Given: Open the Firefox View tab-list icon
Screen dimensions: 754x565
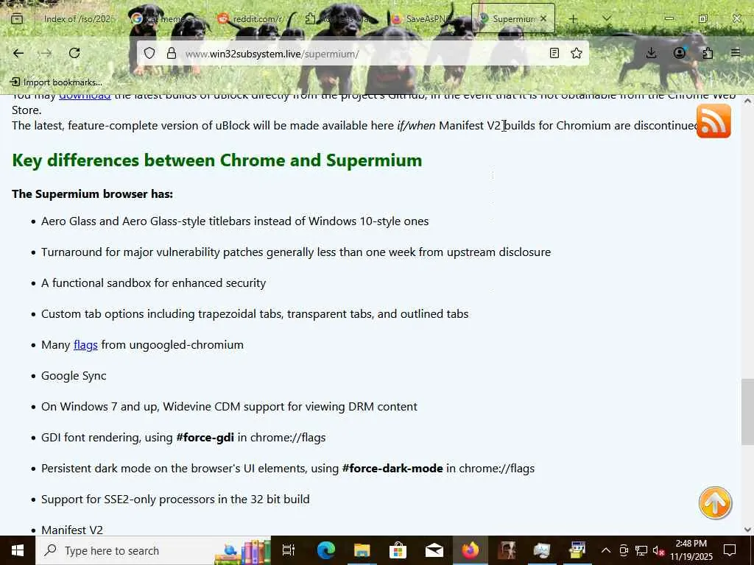Looking at the screenshot, I should [17, 18].
